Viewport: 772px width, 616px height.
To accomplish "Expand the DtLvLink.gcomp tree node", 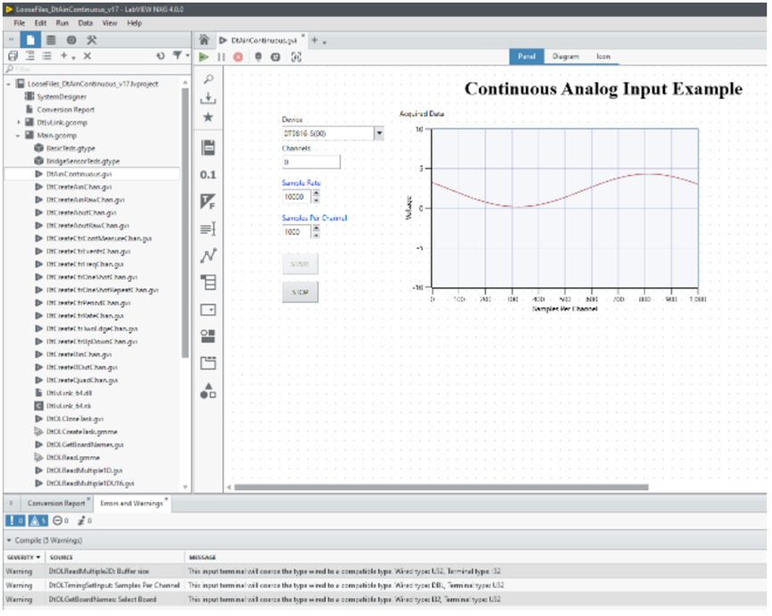I will (19, 122).
